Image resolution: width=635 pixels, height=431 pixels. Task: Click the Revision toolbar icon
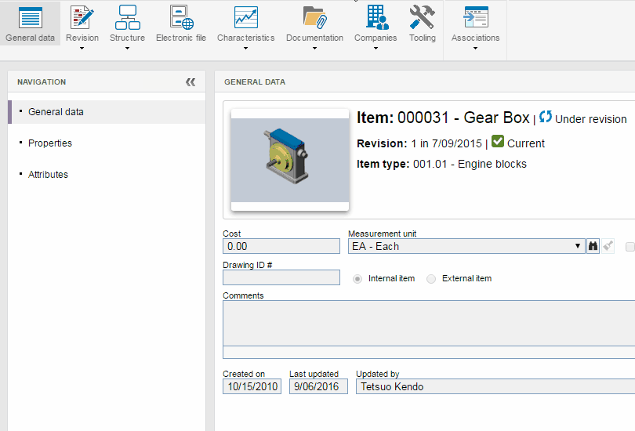82,18
